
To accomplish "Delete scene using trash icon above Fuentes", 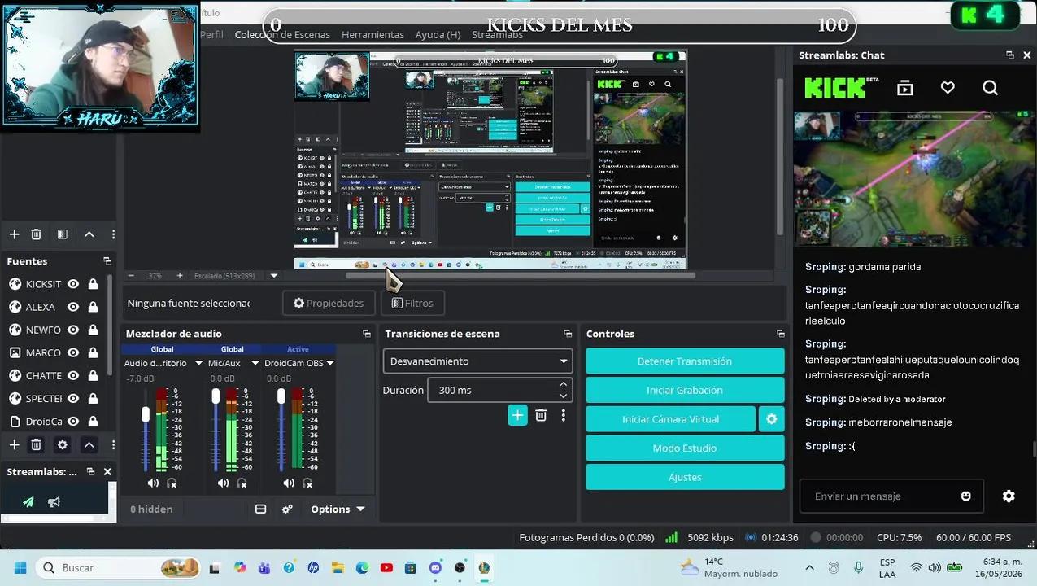I will [x=36, y=234].
